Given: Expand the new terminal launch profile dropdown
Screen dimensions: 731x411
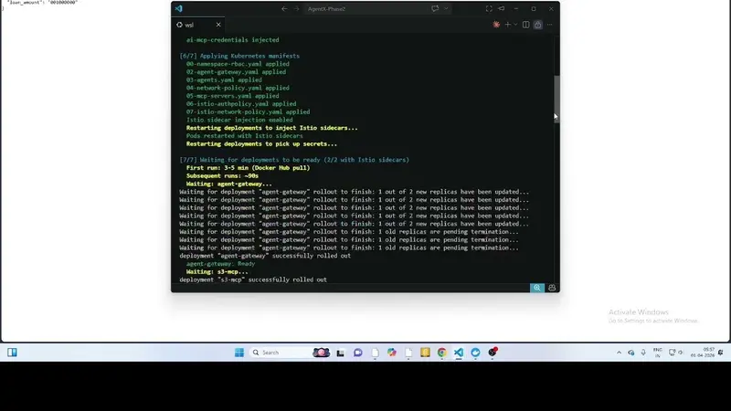Looking at the screenshot, I should (x=515, y=25).
